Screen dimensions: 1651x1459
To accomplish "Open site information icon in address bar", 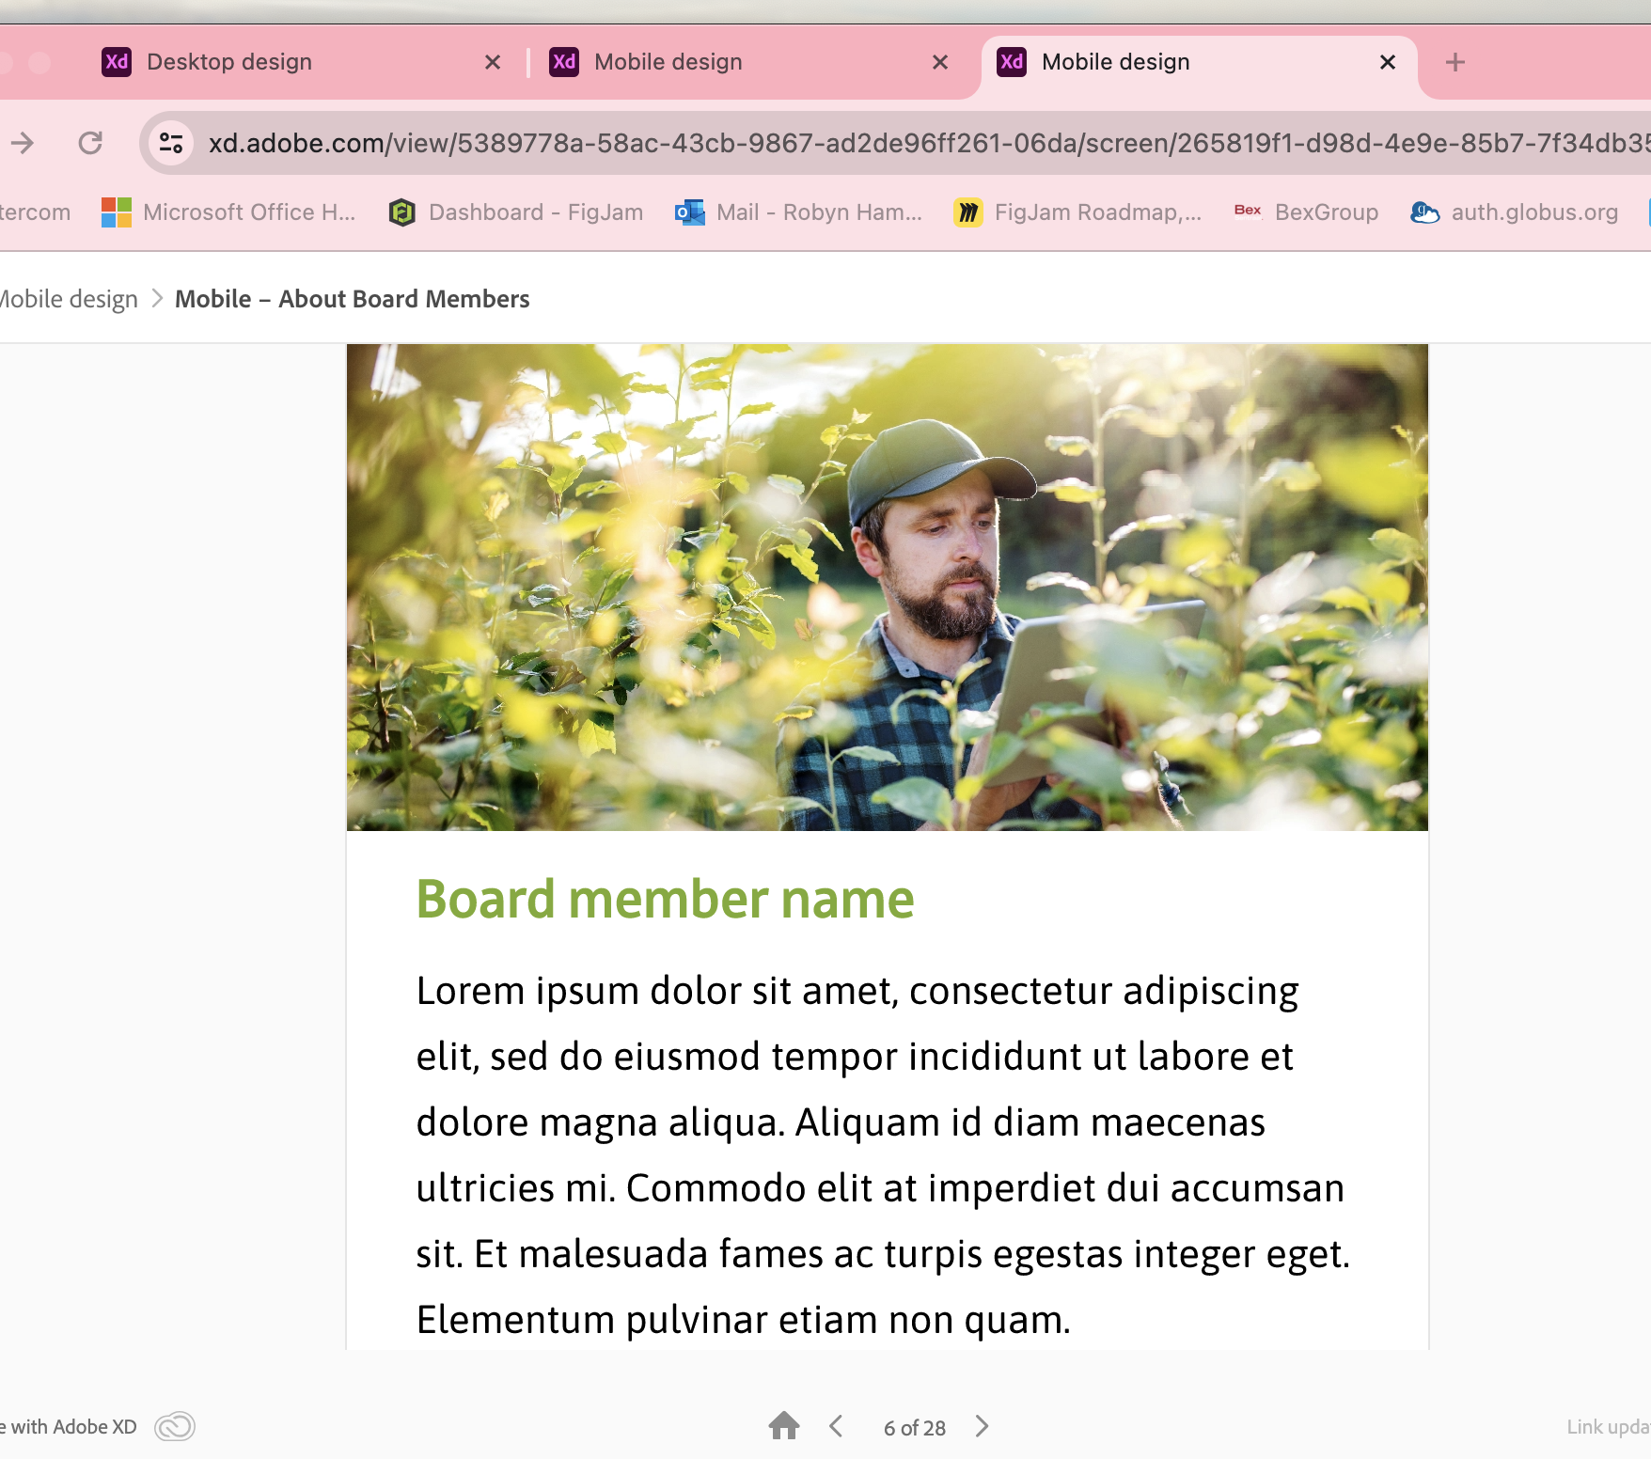I will 171,143.
